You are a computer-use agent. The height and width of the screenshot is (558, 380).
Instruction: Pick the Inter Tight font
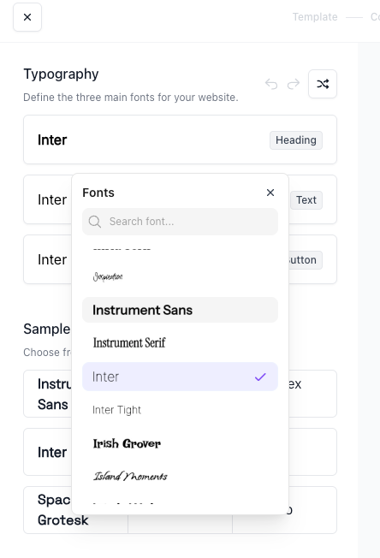coord(180,410)
